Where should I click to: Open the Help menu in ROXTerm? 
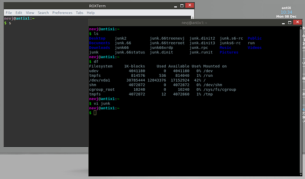click(91, 13)
